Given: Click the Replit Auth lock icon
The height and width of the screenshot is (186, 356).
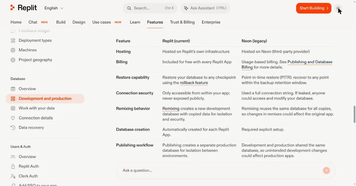Looking at the screenshot, I should pyautogui.click(x=13, y=166).
